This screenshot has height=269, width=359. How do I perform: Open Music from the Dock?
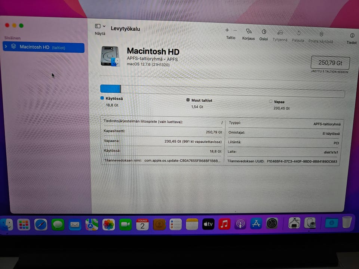coord(224,224)
